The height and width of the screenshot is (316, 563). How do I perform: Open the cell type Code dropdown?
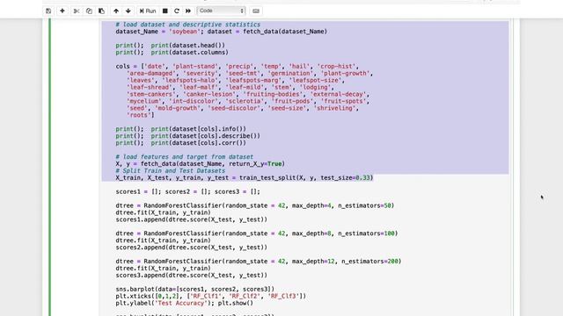point(221,11)
